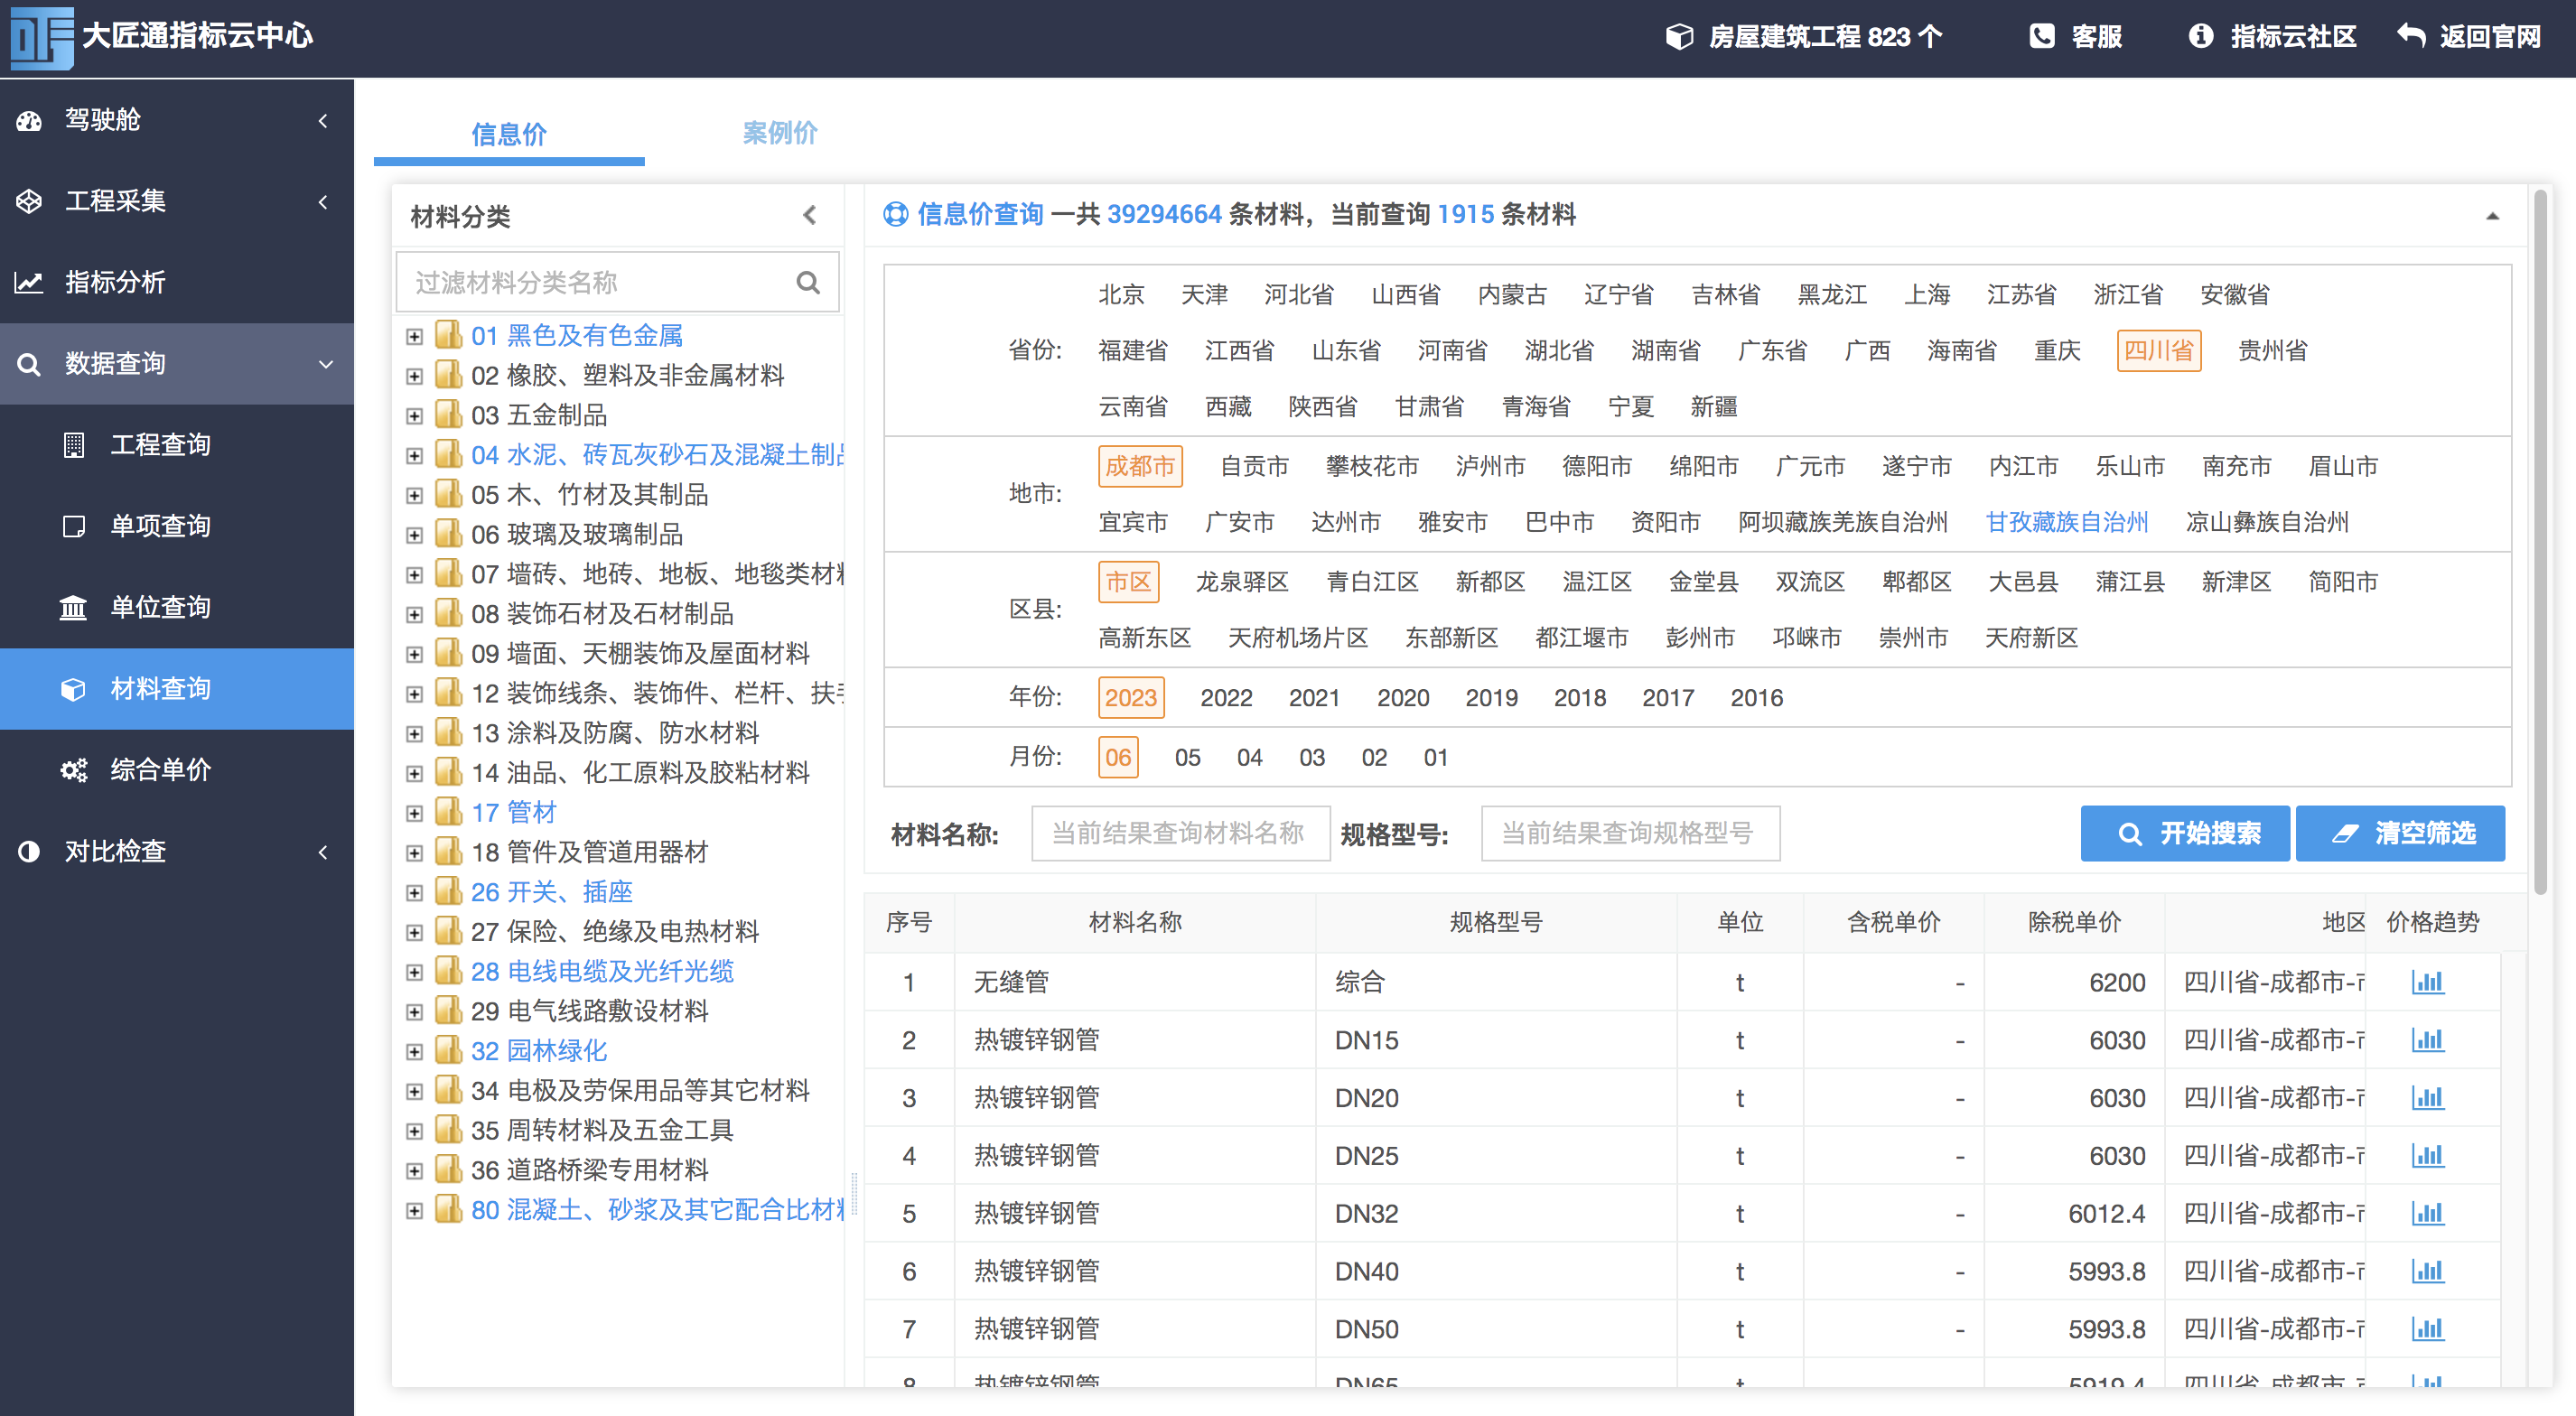
Task: Click the 规格型号 input field
Action: (x=1630, y=834)
